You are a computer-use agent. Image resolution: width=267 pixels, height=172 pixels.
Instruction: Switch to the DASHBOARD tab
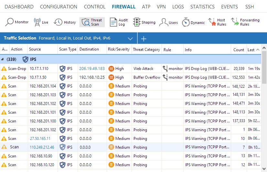[x=19, y=6]
